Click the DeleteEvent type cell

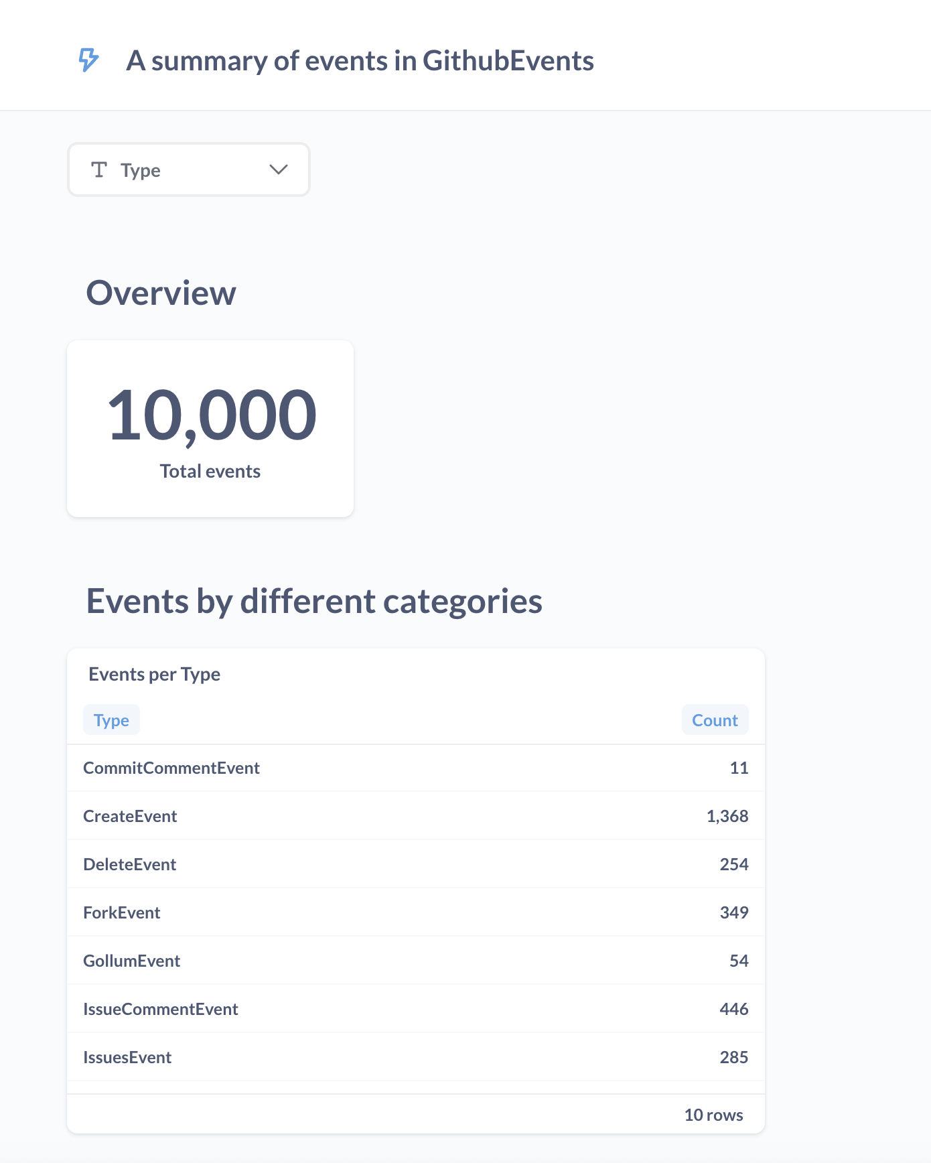pos(129,865)
